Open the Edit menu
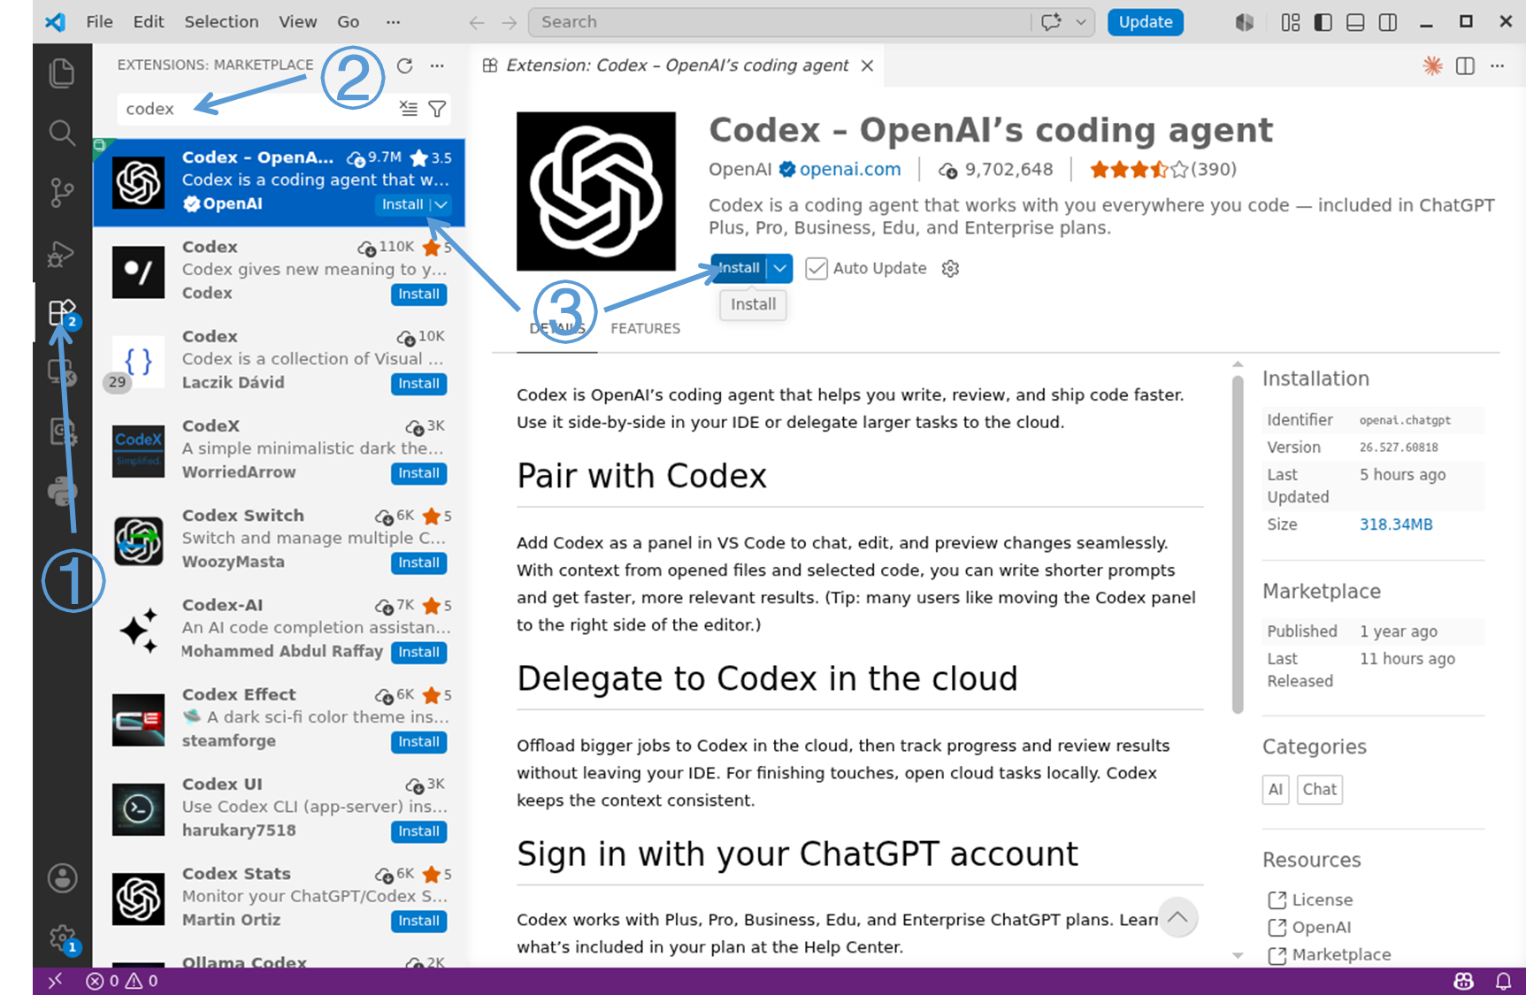 [149, 22]
